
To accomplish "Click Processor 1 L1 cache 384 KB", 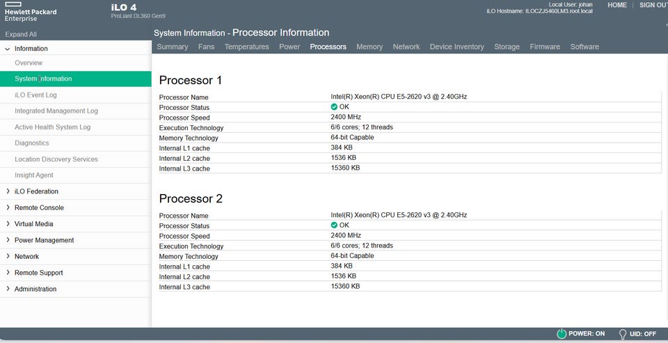I will [x=342, y=147].
